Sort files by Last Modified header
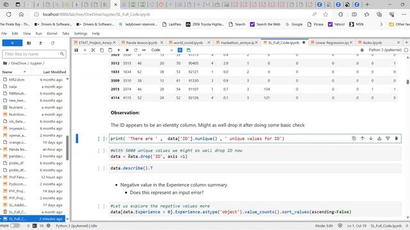410x230 pixels. pos(54,72)
